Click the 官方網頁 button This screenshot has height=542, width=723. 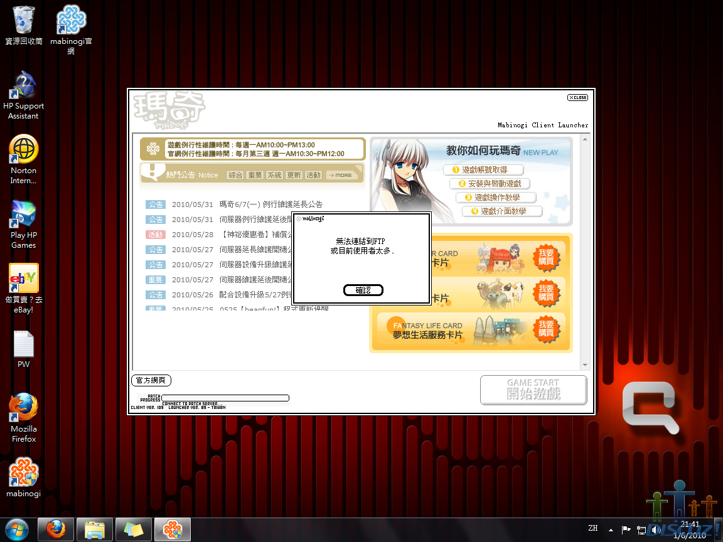(x=151, y=380)
